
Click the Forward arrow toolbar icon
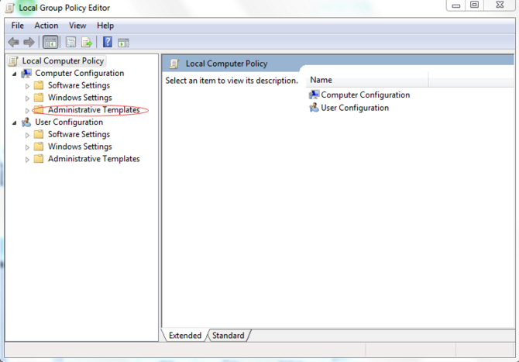[29, 43]
